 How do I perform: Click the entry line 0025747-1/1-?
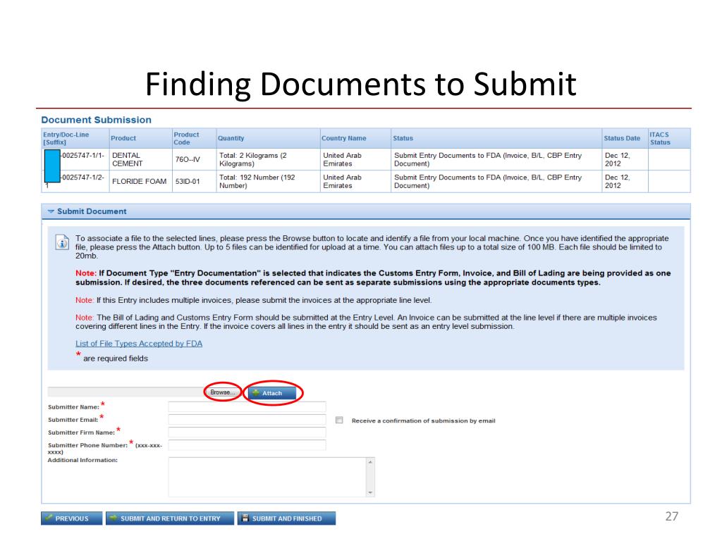(83, 156)
